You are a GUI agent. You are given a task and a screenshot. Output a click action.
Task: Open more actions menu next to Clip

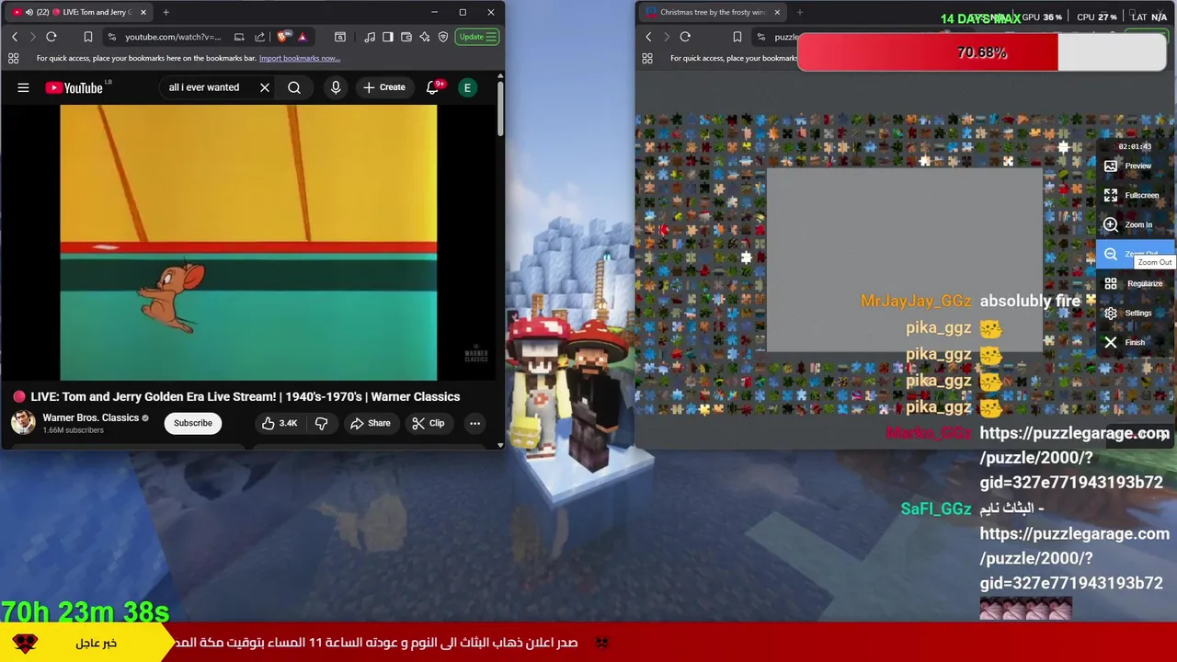pos(474,423)
